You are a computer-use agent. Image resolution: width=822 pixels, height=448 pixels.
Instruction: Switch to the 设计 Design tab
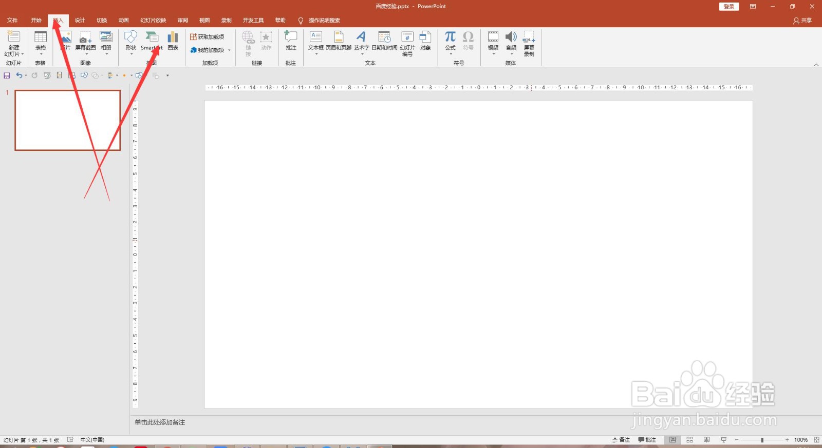pos(80,21)
